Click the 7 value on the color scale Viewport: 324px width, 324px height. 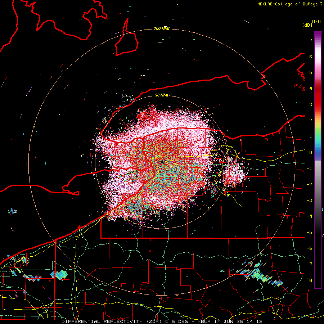click(311, 40)
